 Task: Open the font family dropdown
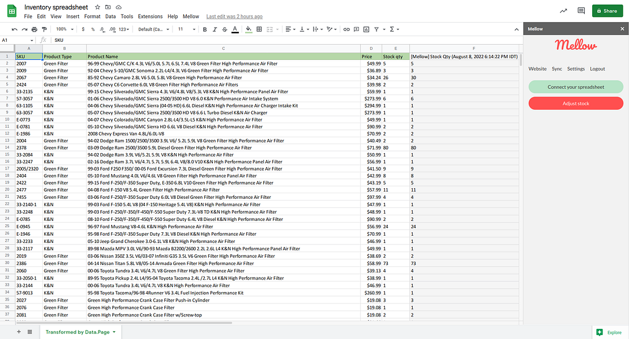tap(153, 29)
